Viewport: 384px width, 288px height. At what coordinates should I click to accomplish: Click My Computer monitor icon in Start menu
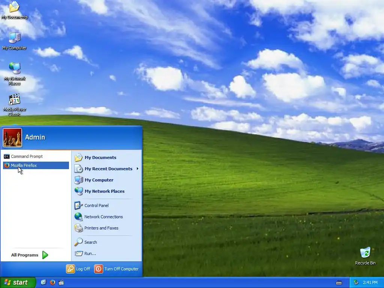click(x=79, y=180)
